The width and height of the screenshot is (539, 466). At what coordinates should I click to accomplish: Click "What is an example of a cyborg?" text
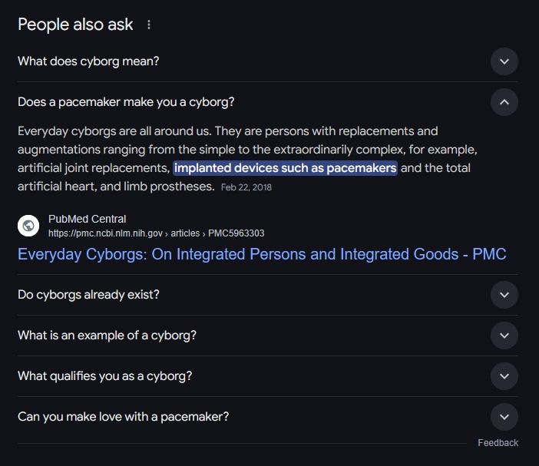(x=107, y=335)
